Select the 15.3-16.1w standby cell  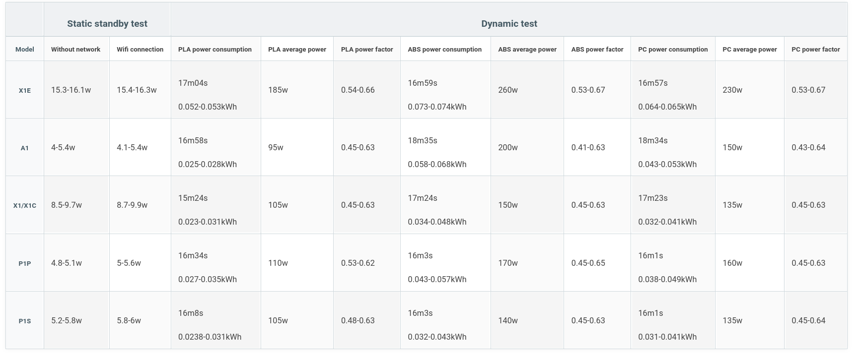tap(71, 90)
